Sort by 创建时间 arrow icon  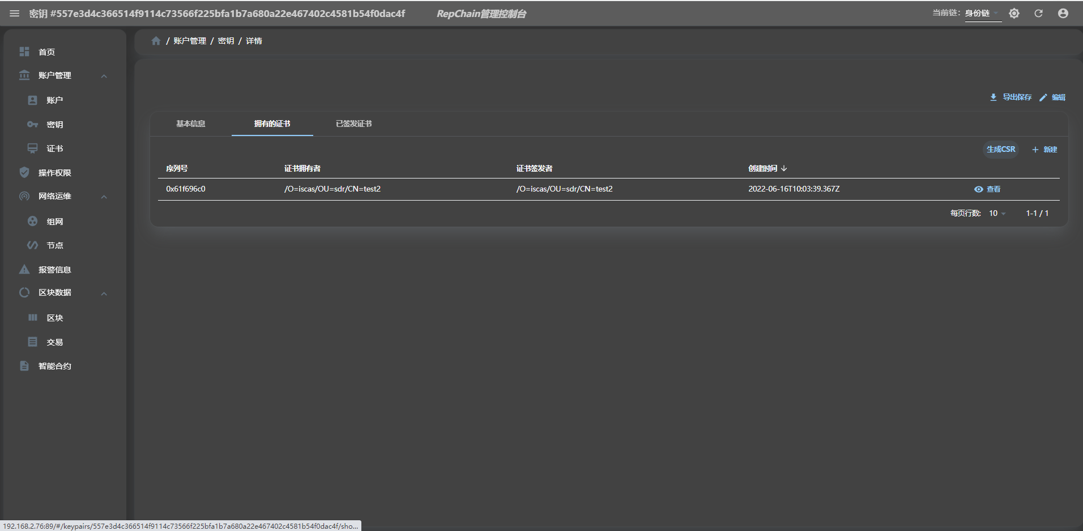tap(784, 168)
